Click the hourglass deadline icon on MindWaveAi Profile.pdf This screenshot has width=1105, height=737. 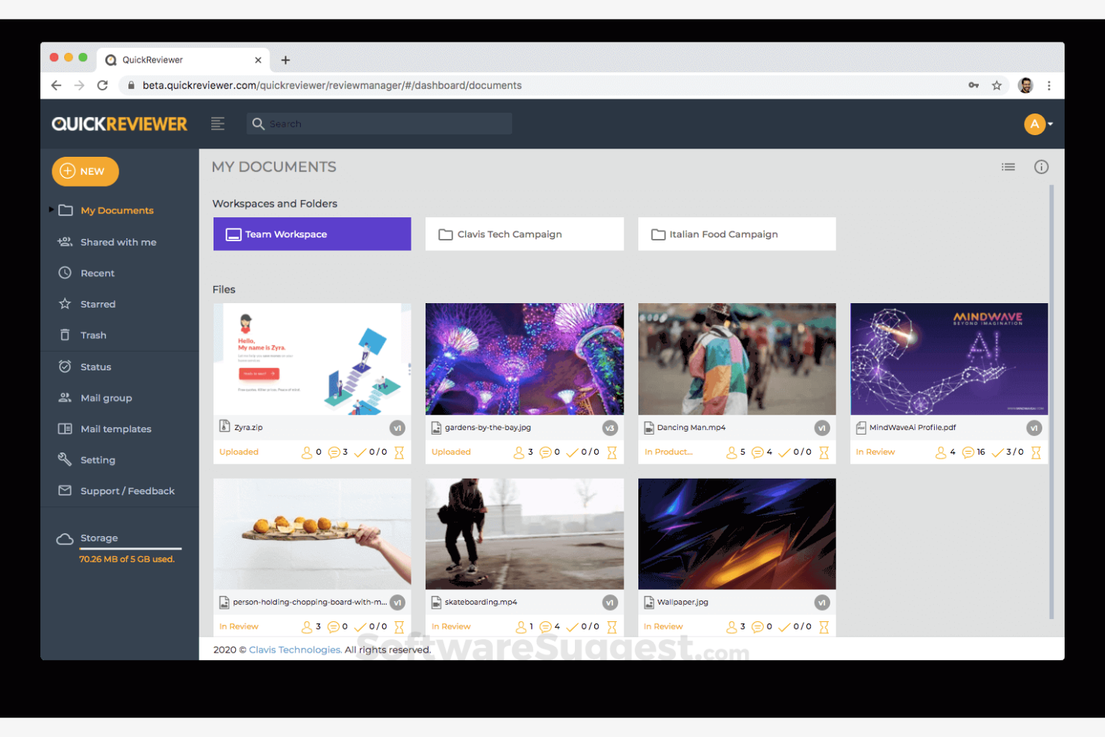(x=1036, y=452)
